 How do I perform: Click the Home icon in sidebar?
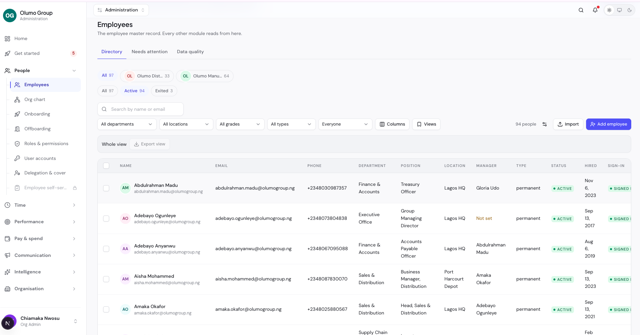click(x=7, y=39)
